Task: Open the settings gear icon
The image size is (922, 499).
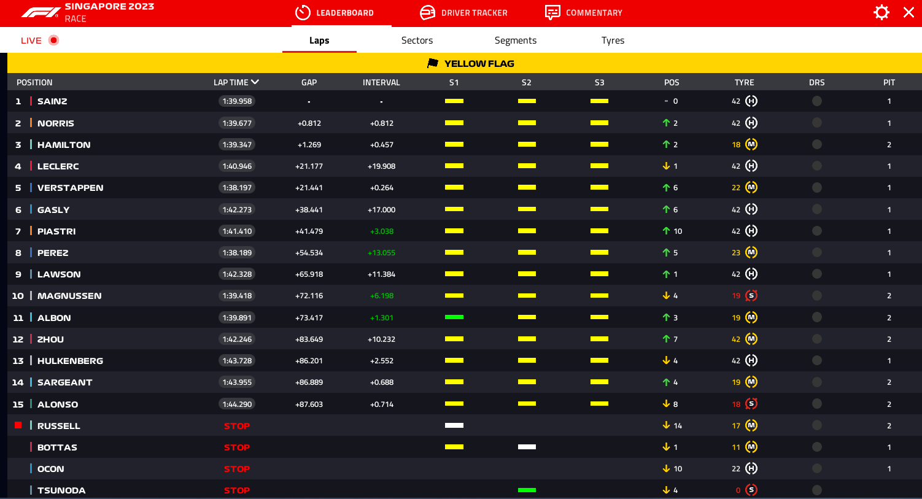Action: click(881, 12)
